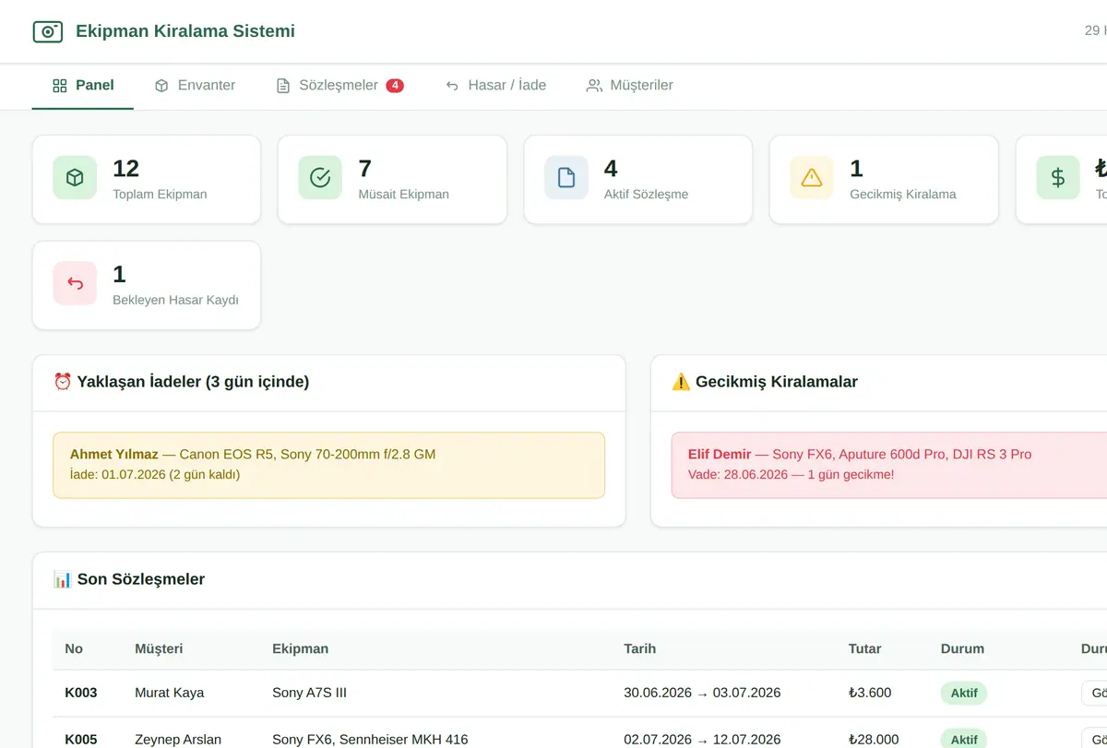Click the checkmark circle icon for Müsait Ekipman
Image resolution: width=1107 pixels, height=748 pixels.
click(320, 177)
